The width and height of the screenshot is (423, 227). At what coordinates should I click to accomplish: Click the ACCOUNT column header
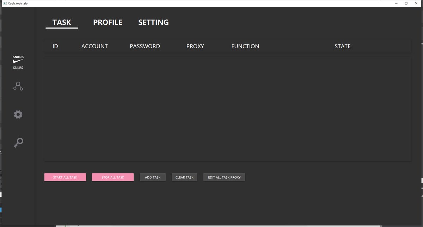point(94,46)
